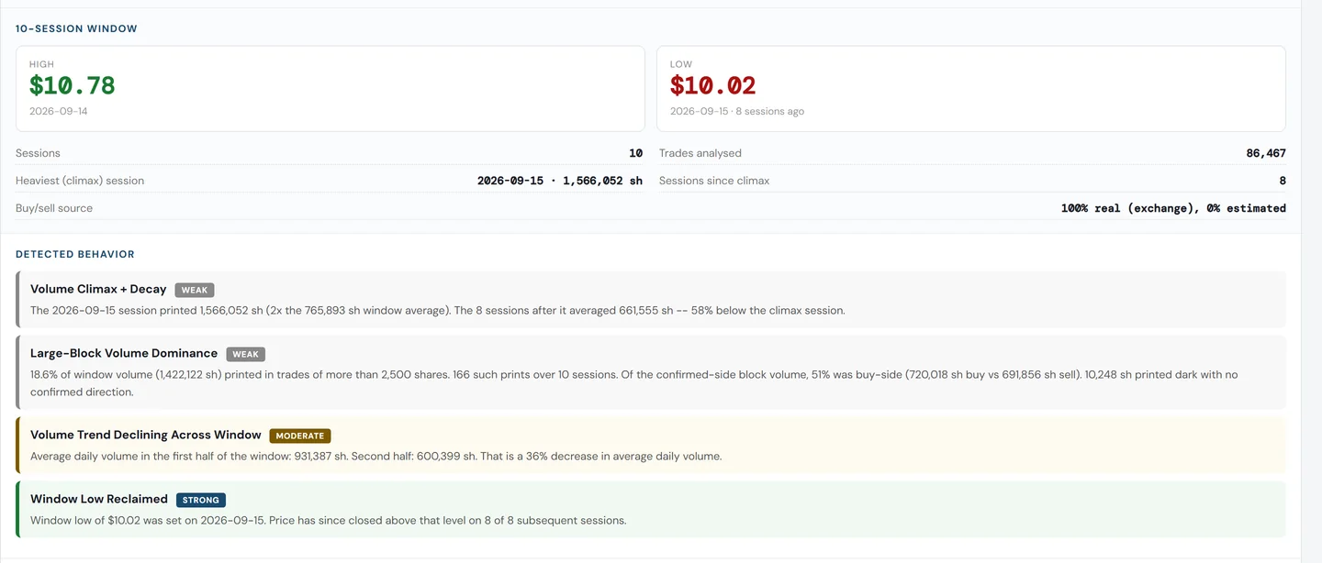Image resolution: width=1322 pixels, height=563 pixels.
Task: Select the Volume Climax + Decay description text
Action: pos(437,310)
